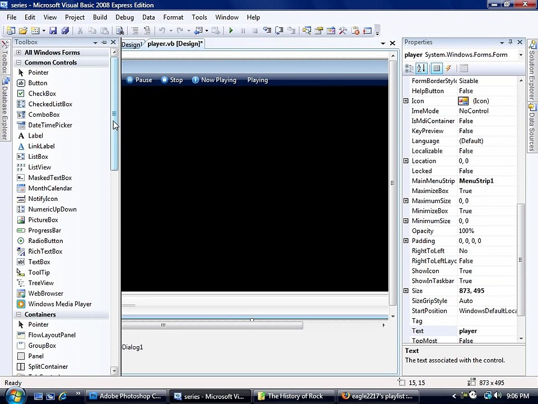Click the Stop item on form menu strip

pos(172,80)
